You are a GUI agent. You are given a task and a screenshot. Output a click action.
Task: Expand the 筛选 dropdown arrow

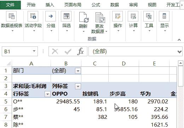click(67, 31)
